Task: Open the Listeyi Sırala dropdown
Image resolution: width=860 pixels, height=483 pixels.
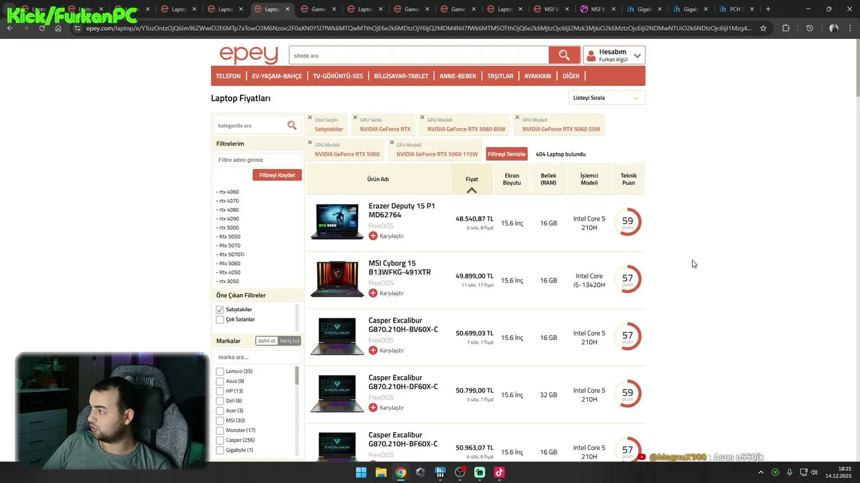Action: click(607, 98)
